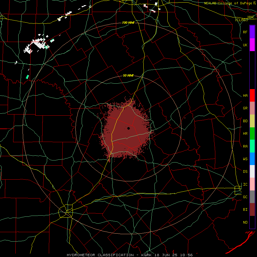The height and width of the screenshot is (257, 257).
Task: Click the BD yellow legend swatch
Action: point(252,121)
